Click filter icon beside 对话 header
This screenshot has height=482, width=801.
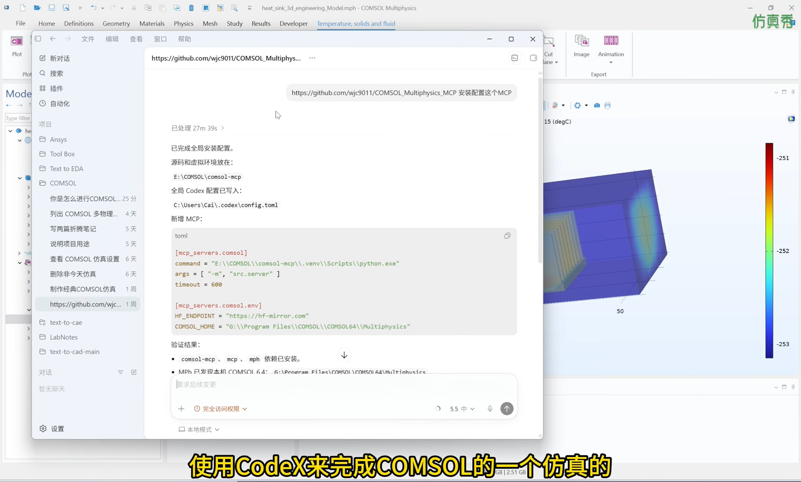tap(120, 372)
